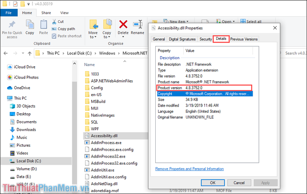307x194 pixels.
Task: Open the recent locations dropdown arrow
Action: tap(23, 53)
